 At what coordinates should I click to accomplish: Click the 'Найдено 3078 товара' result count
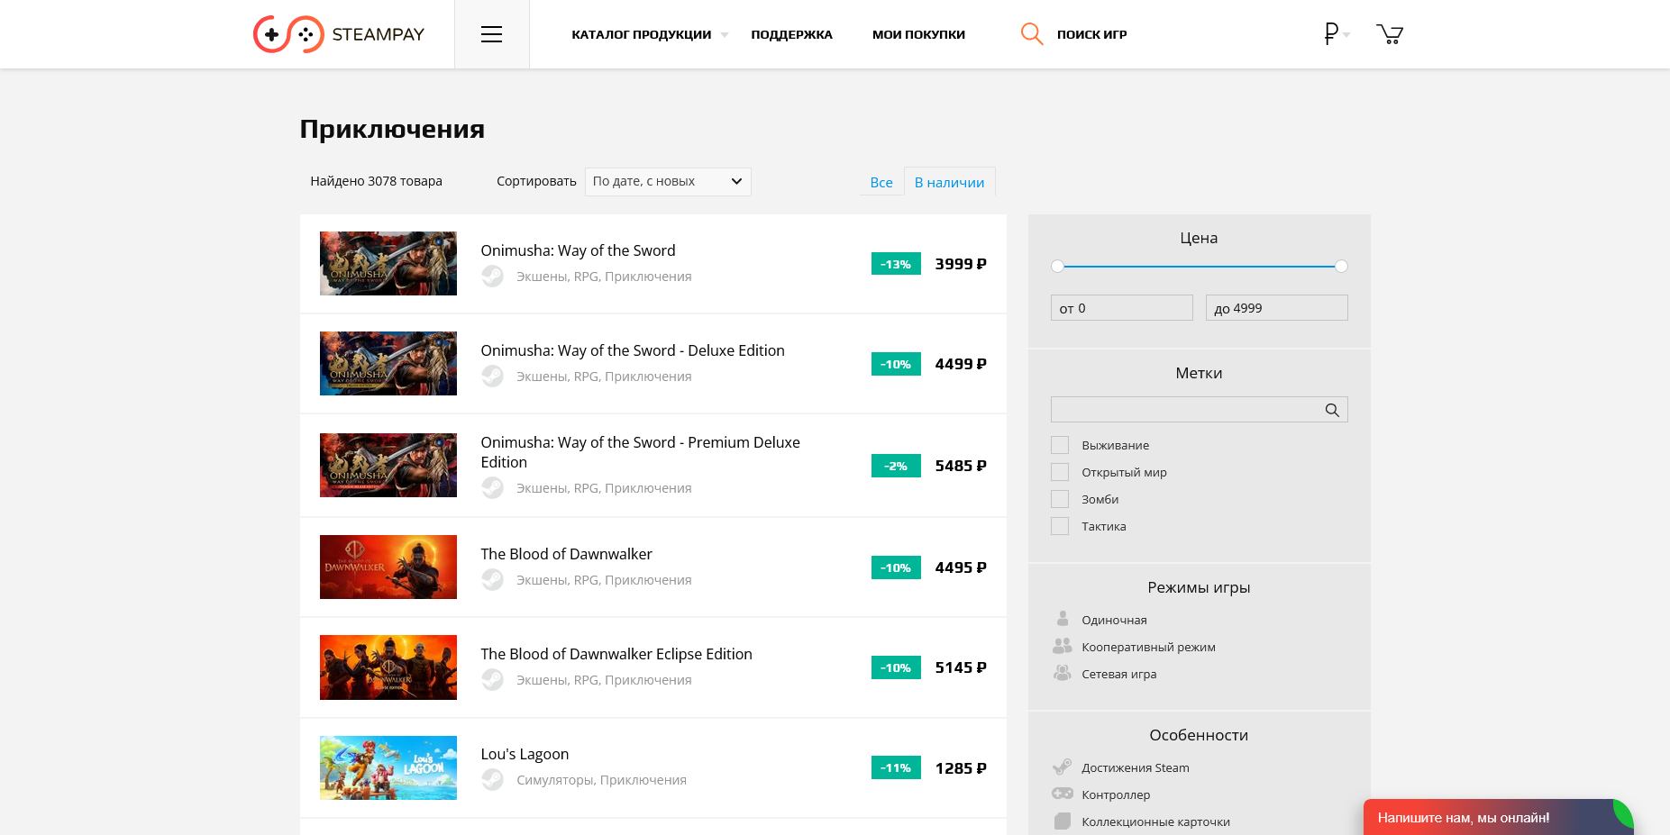[376, 181]
